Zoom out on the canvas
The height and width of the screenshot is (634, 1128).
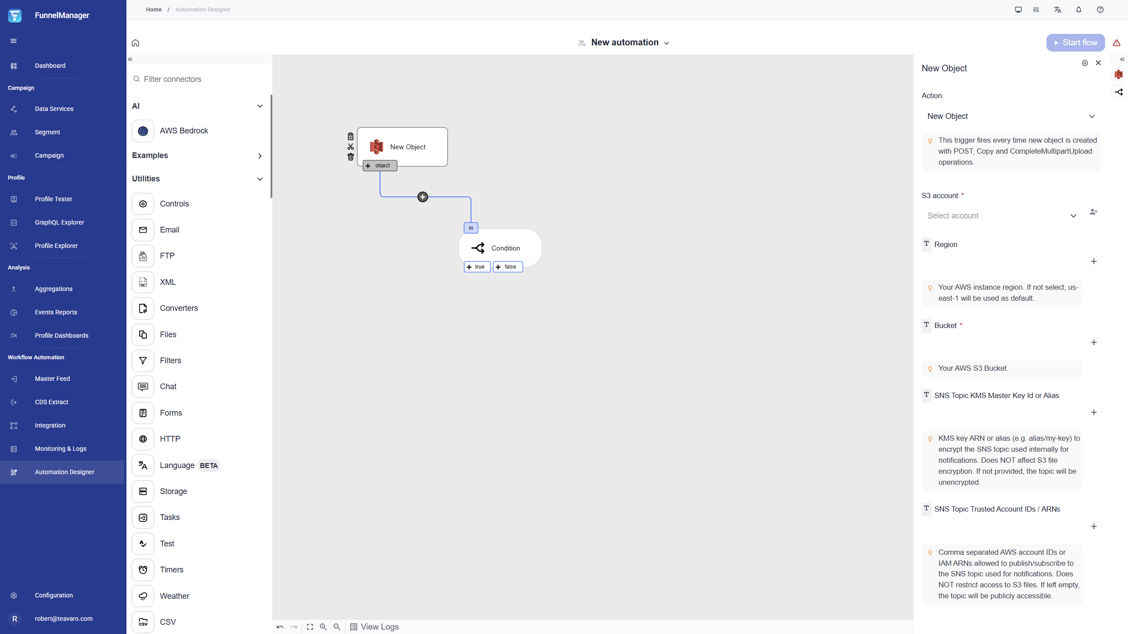[337, 627]
